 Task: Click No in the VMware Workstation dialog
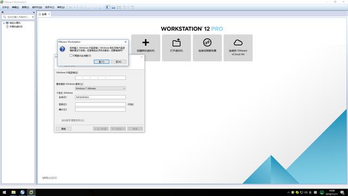point(119,62)
